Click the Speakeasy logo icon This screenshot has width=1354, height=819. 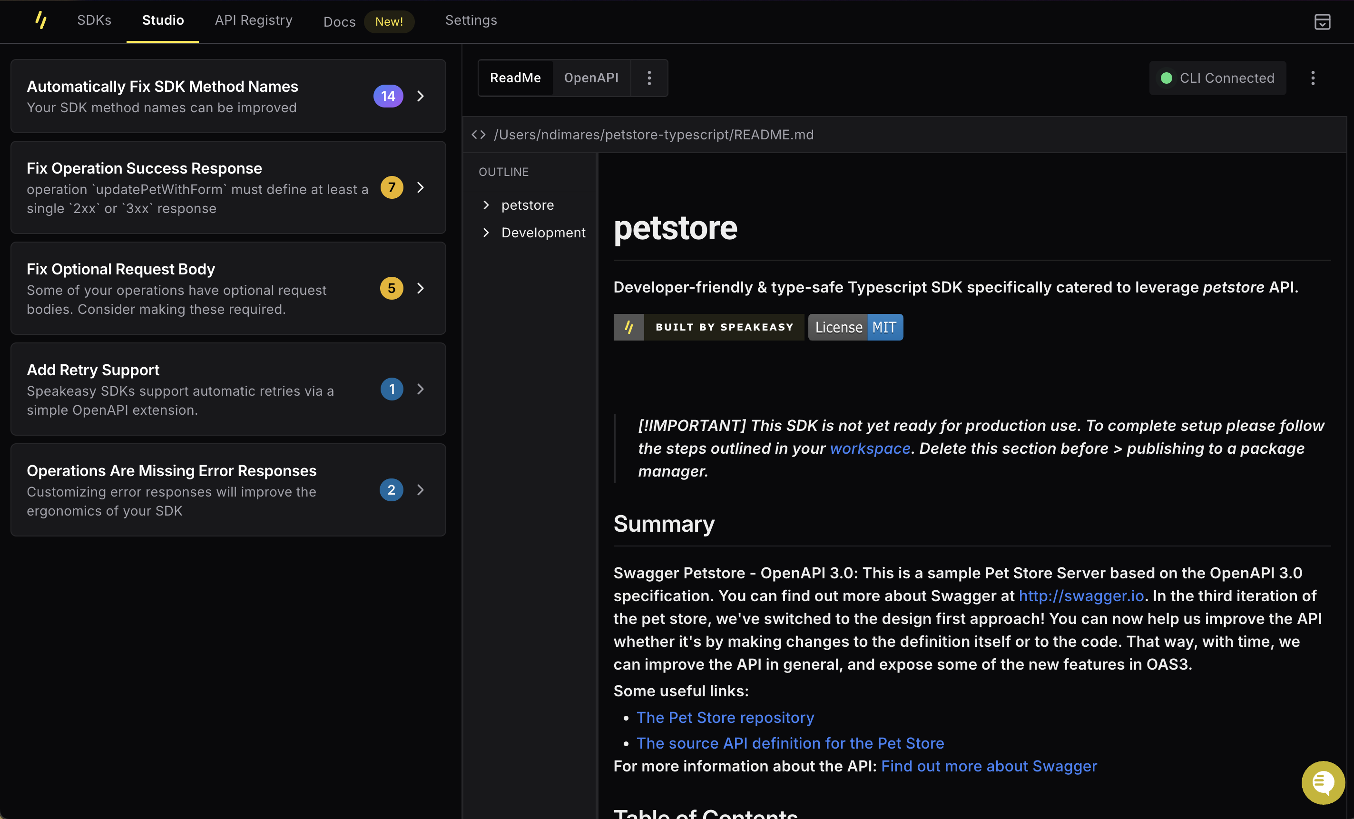click(x=41, y=20)
